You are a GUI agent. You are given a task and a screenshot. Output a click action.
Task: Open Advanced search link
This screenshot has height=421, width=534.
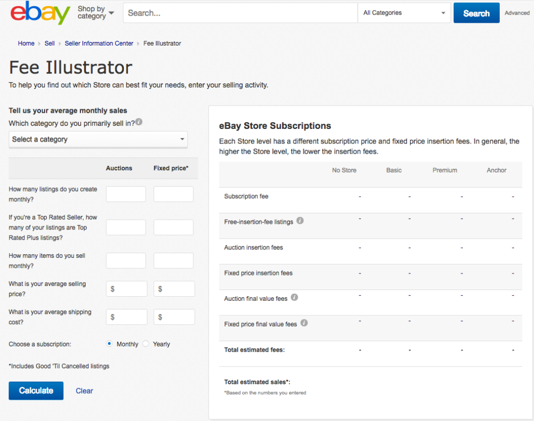click(x=517, y=13)
